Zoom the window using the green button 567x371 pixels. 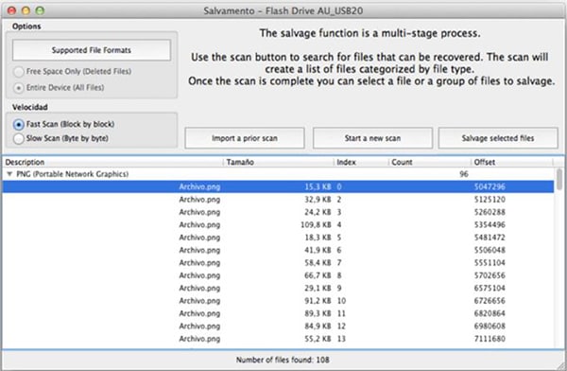pyautogui.click(x=40, y=10)
